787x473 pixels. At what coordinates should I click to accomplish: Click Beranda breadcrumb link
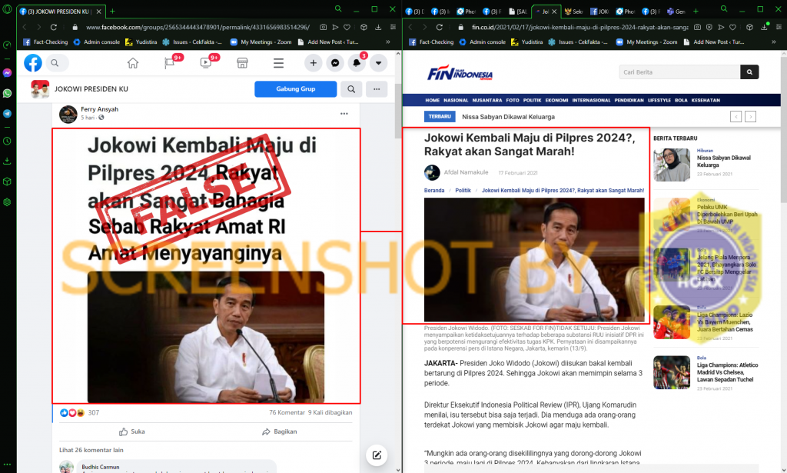tap(434, 190)
